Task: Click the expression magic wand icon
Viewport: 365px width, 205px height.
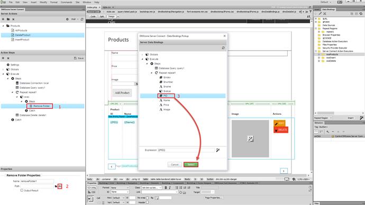Action: click(218, 150)
